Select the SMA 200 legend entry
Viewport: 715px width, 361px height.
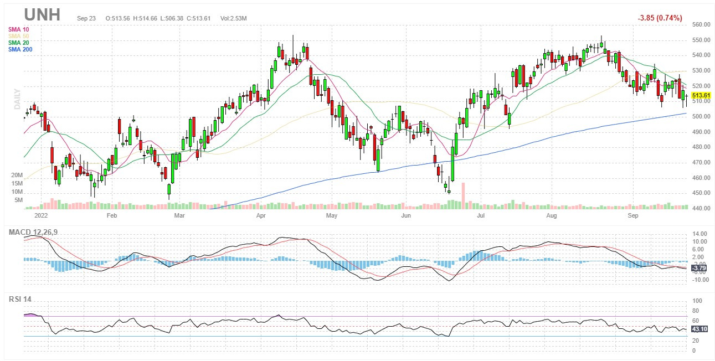20,49
